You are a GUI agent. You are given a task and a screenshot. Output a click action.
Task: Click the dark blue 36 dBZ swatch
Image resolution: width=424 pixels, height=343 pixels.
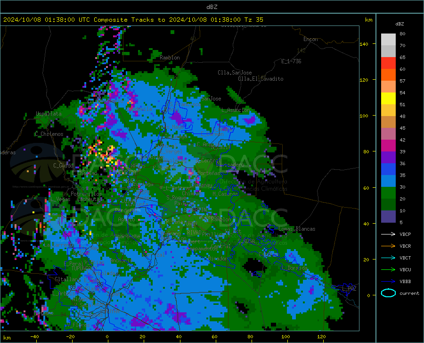click(388, 169)
